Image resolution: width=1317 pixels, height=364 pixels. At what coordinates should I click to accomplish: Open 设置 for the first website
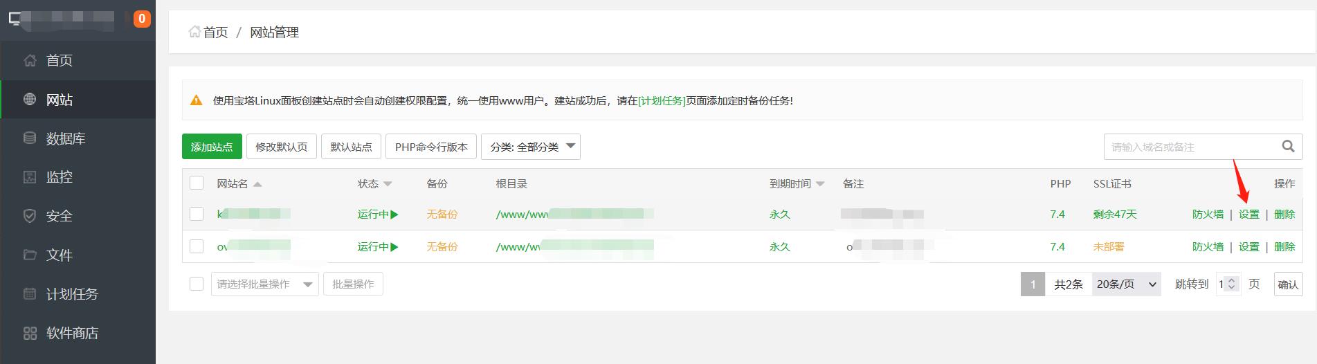click(1248, 215)
